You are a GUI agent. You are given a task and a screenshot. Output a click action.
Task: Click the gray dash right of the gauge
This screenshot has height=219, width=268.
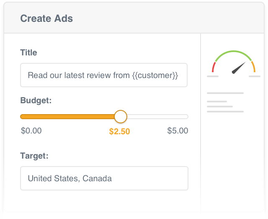click(254, 77)
